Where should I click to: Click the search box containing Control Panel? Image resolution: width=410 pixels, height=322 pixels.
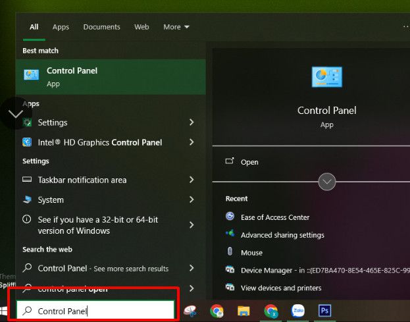click(95, 309)
